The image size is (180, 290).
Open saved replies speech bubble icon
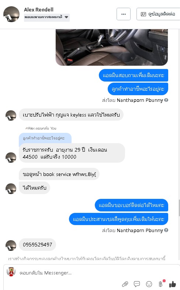tap(137, 284)
